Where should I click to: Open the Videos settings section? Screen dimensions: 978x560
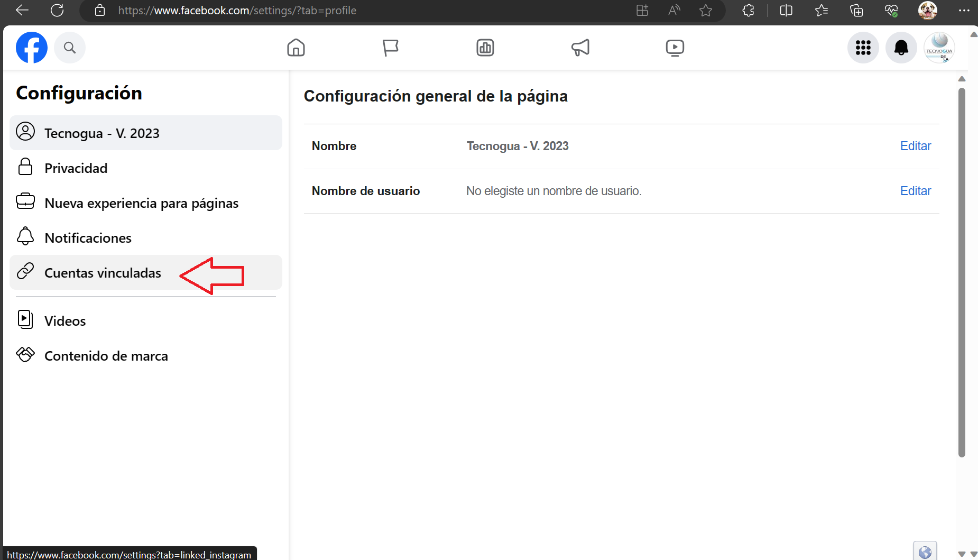(x=64, y=321)
